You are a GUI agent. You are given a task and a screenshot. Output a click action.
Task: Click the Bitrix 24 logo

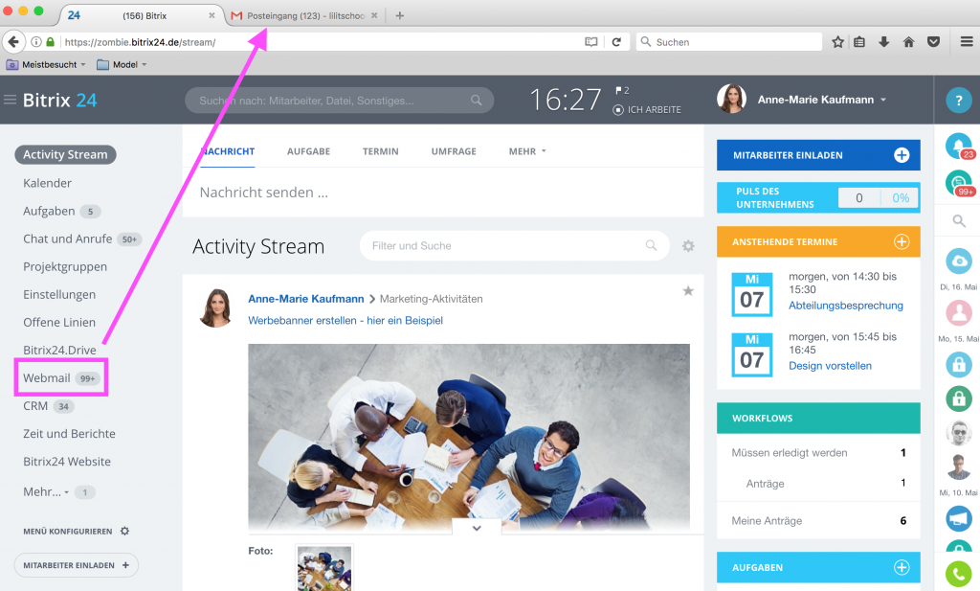tap(60, 100)
